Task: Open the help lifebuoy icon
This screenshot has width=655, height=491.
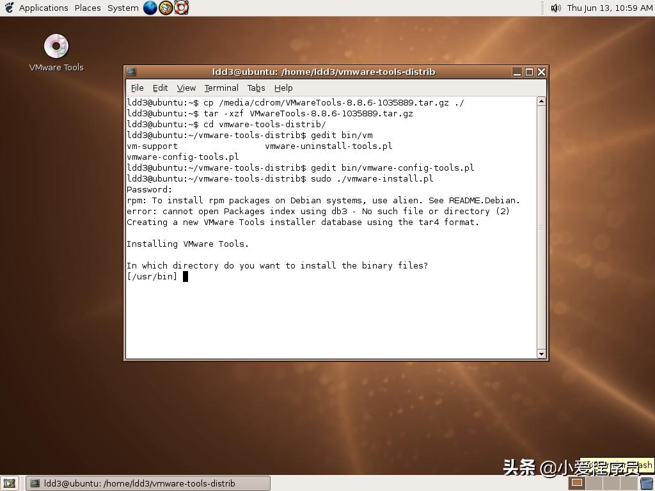Action: click(x=181, y=8)
